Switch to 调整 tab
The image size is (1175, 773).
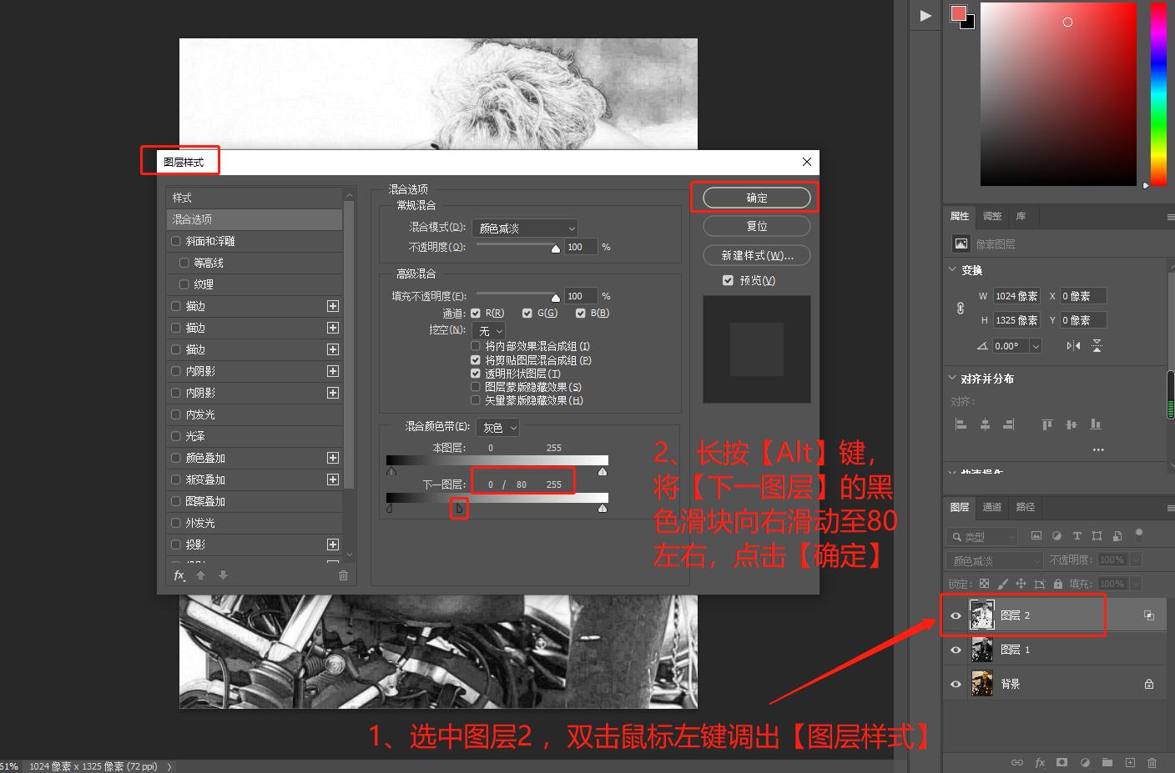tap(992, 216)
